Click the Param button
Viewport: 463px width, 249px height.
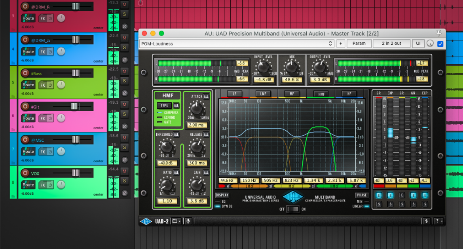359,44
